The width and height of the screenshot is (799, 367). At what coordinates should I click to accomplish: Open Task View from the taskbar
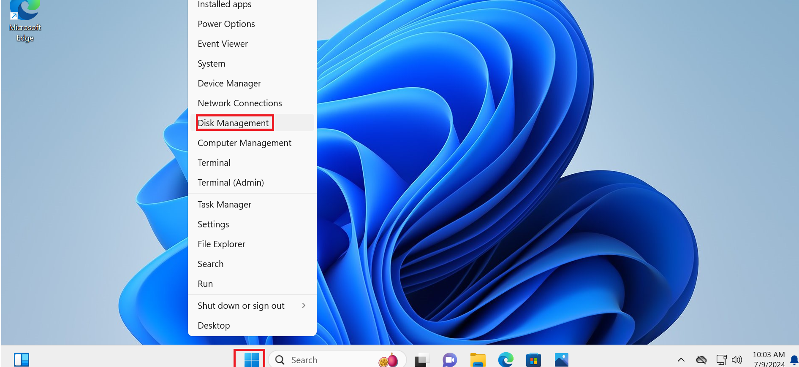pos(421,360)
